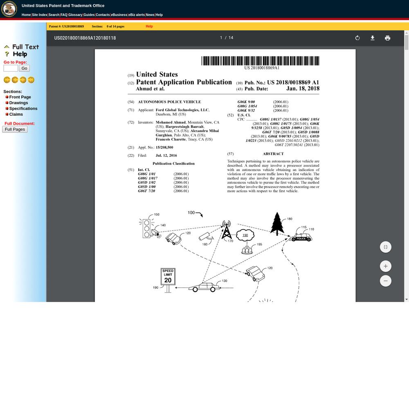Click the PDF page number field
The image size is (409, 409).
pos(221,38)
